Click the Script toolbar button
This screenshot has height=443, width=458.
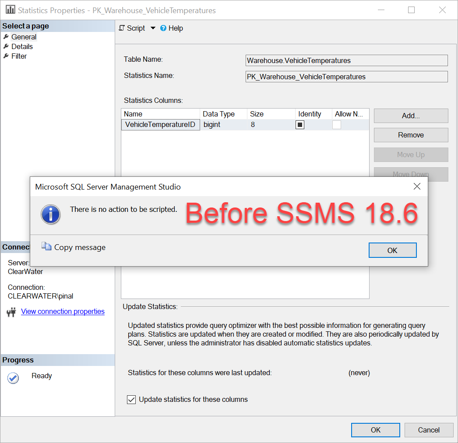click(132, 28)
